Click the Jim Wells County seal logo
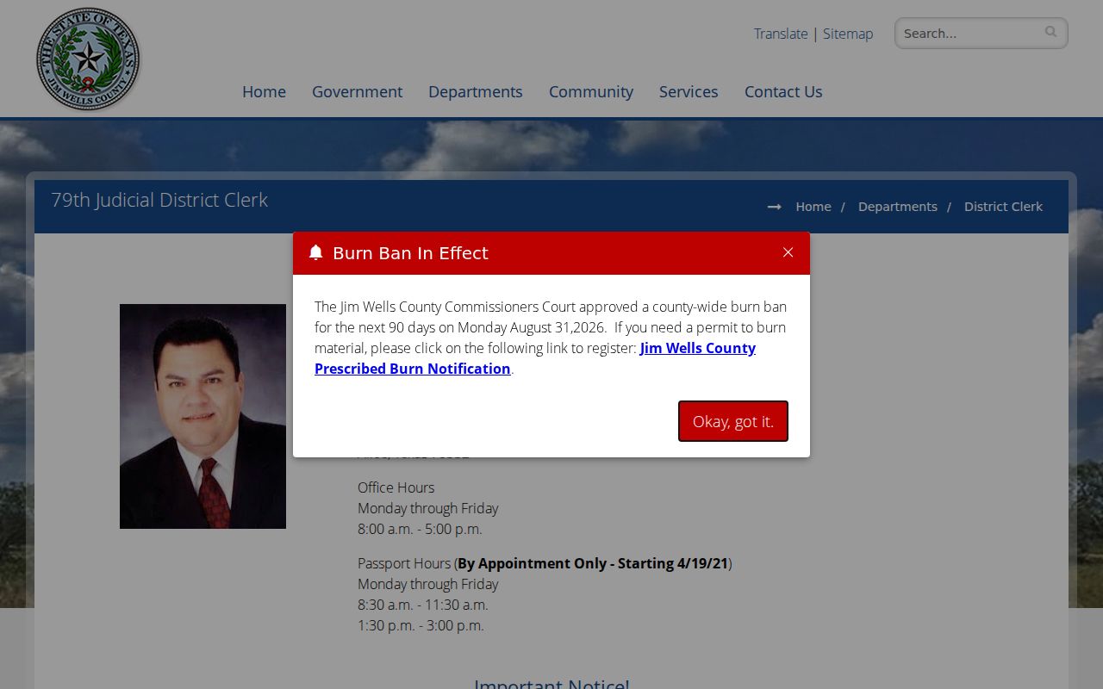The width and height of the screenshot is (1103, 689). (x=88, y=59)
